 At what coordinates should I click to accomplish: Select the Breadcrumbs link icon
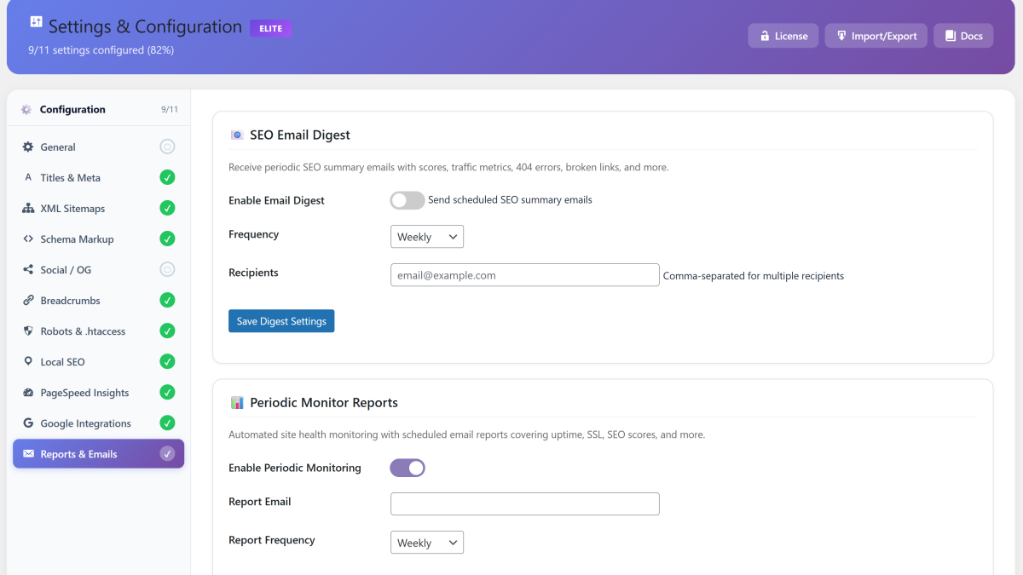pos(28,300)
